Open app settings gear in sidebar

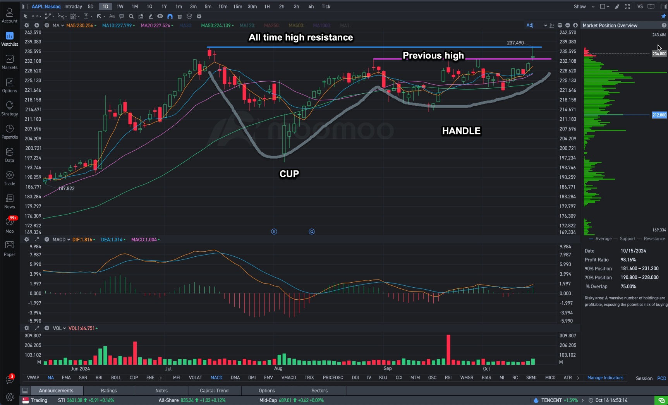(x=10, y=397)
